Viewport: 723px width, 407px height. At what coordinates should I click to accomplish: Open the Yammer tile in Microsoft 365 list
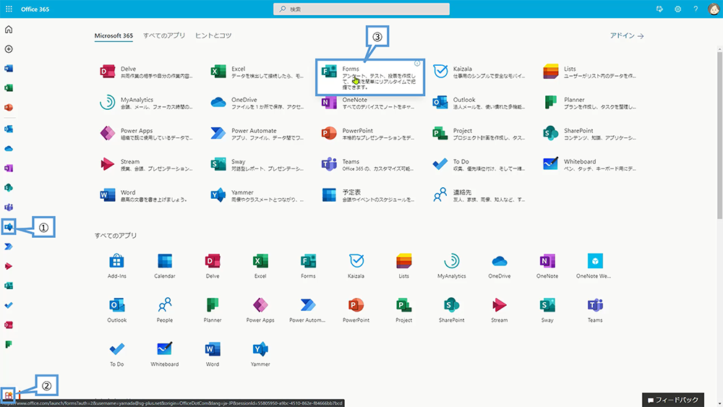257,195
